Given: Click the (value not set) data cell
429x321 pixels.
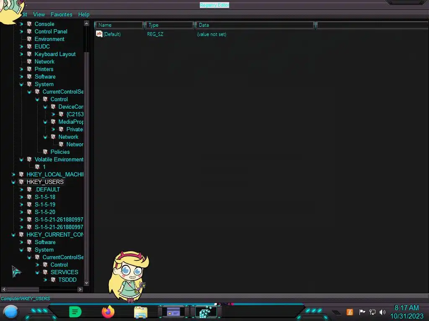Looking at the screenshot, I should 212,34.
